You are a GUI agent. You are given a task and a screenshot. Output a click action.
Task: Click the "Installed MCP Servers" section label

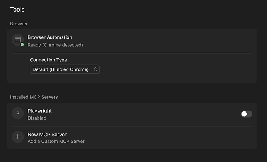(34, 97)
